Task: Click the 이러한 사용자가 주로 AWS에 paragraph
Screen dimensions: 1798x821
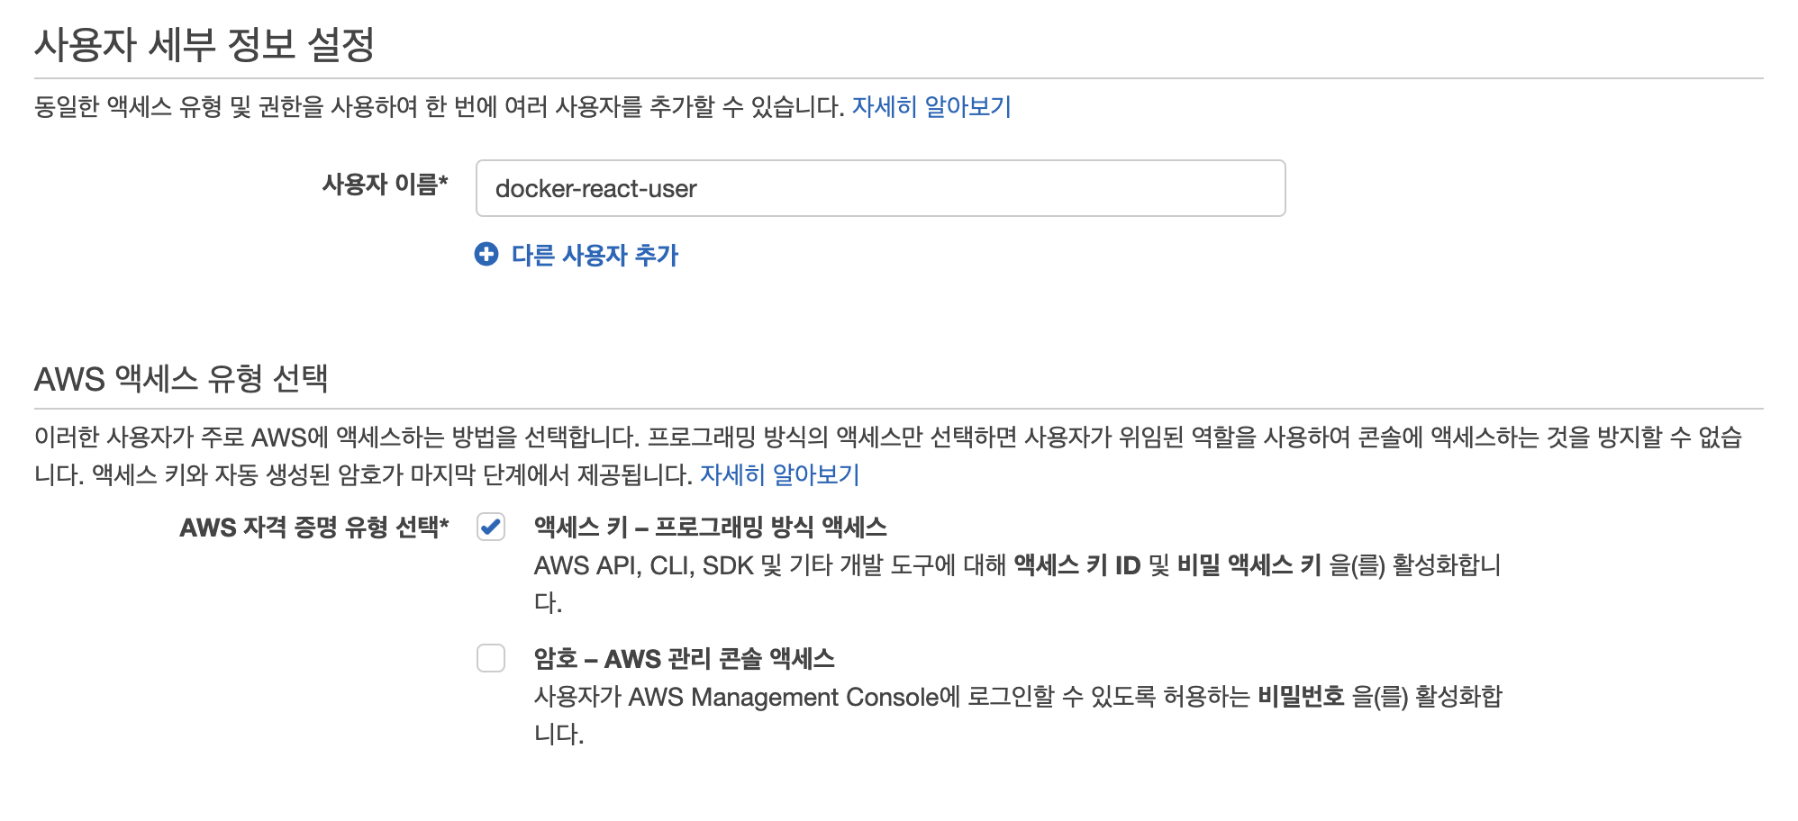Action: click(x=888, y=456)
